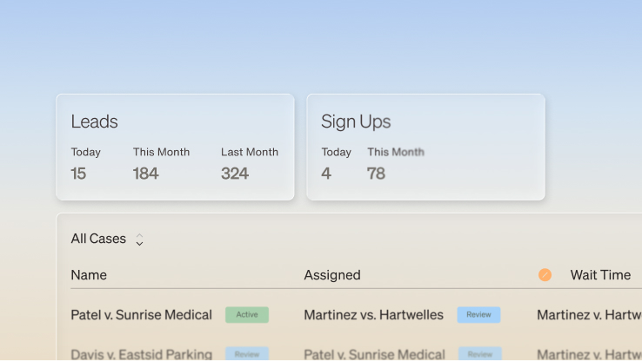Click the Review badge next to Martinez vs. Hartwelles

point(478,315)
